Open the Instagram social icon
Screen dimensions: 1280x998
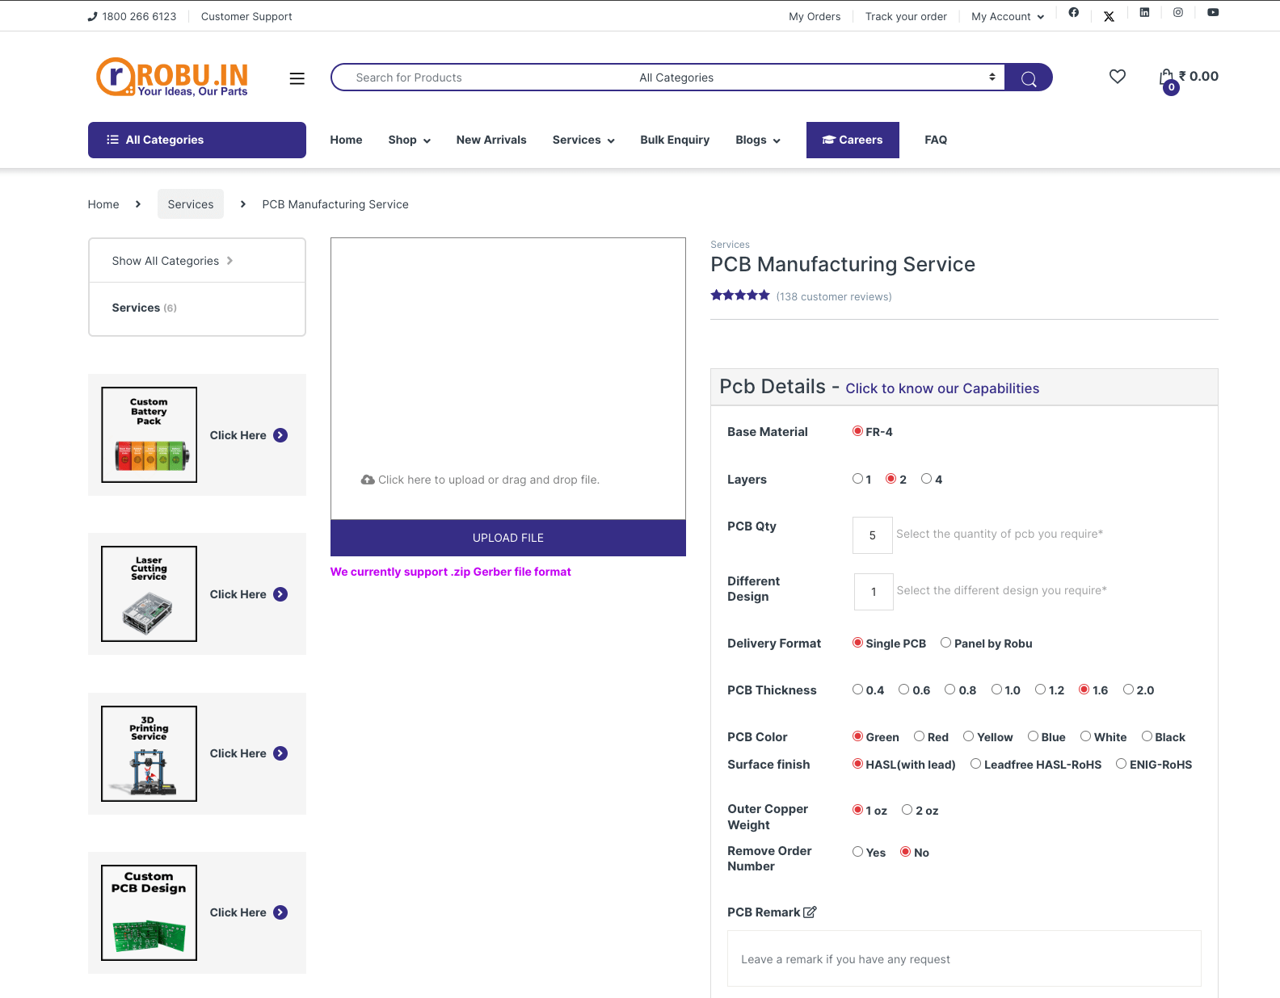coord(1178,12)
